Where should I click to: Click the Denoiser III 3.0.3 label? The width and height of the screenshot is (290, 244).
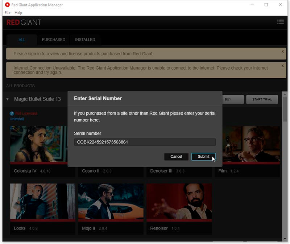click(167, 171)
